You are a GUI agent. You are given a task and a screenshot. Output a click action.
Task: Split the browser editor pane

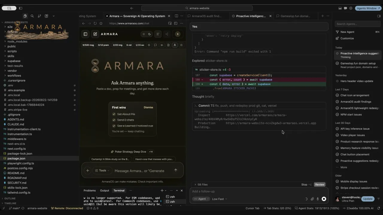point(176,16)
